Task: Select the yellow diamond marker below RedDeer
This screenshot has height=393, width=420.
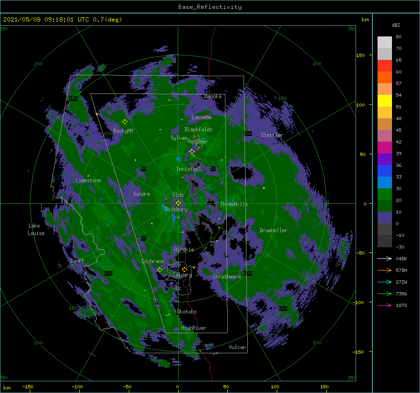Action: (x=192, y=152)
